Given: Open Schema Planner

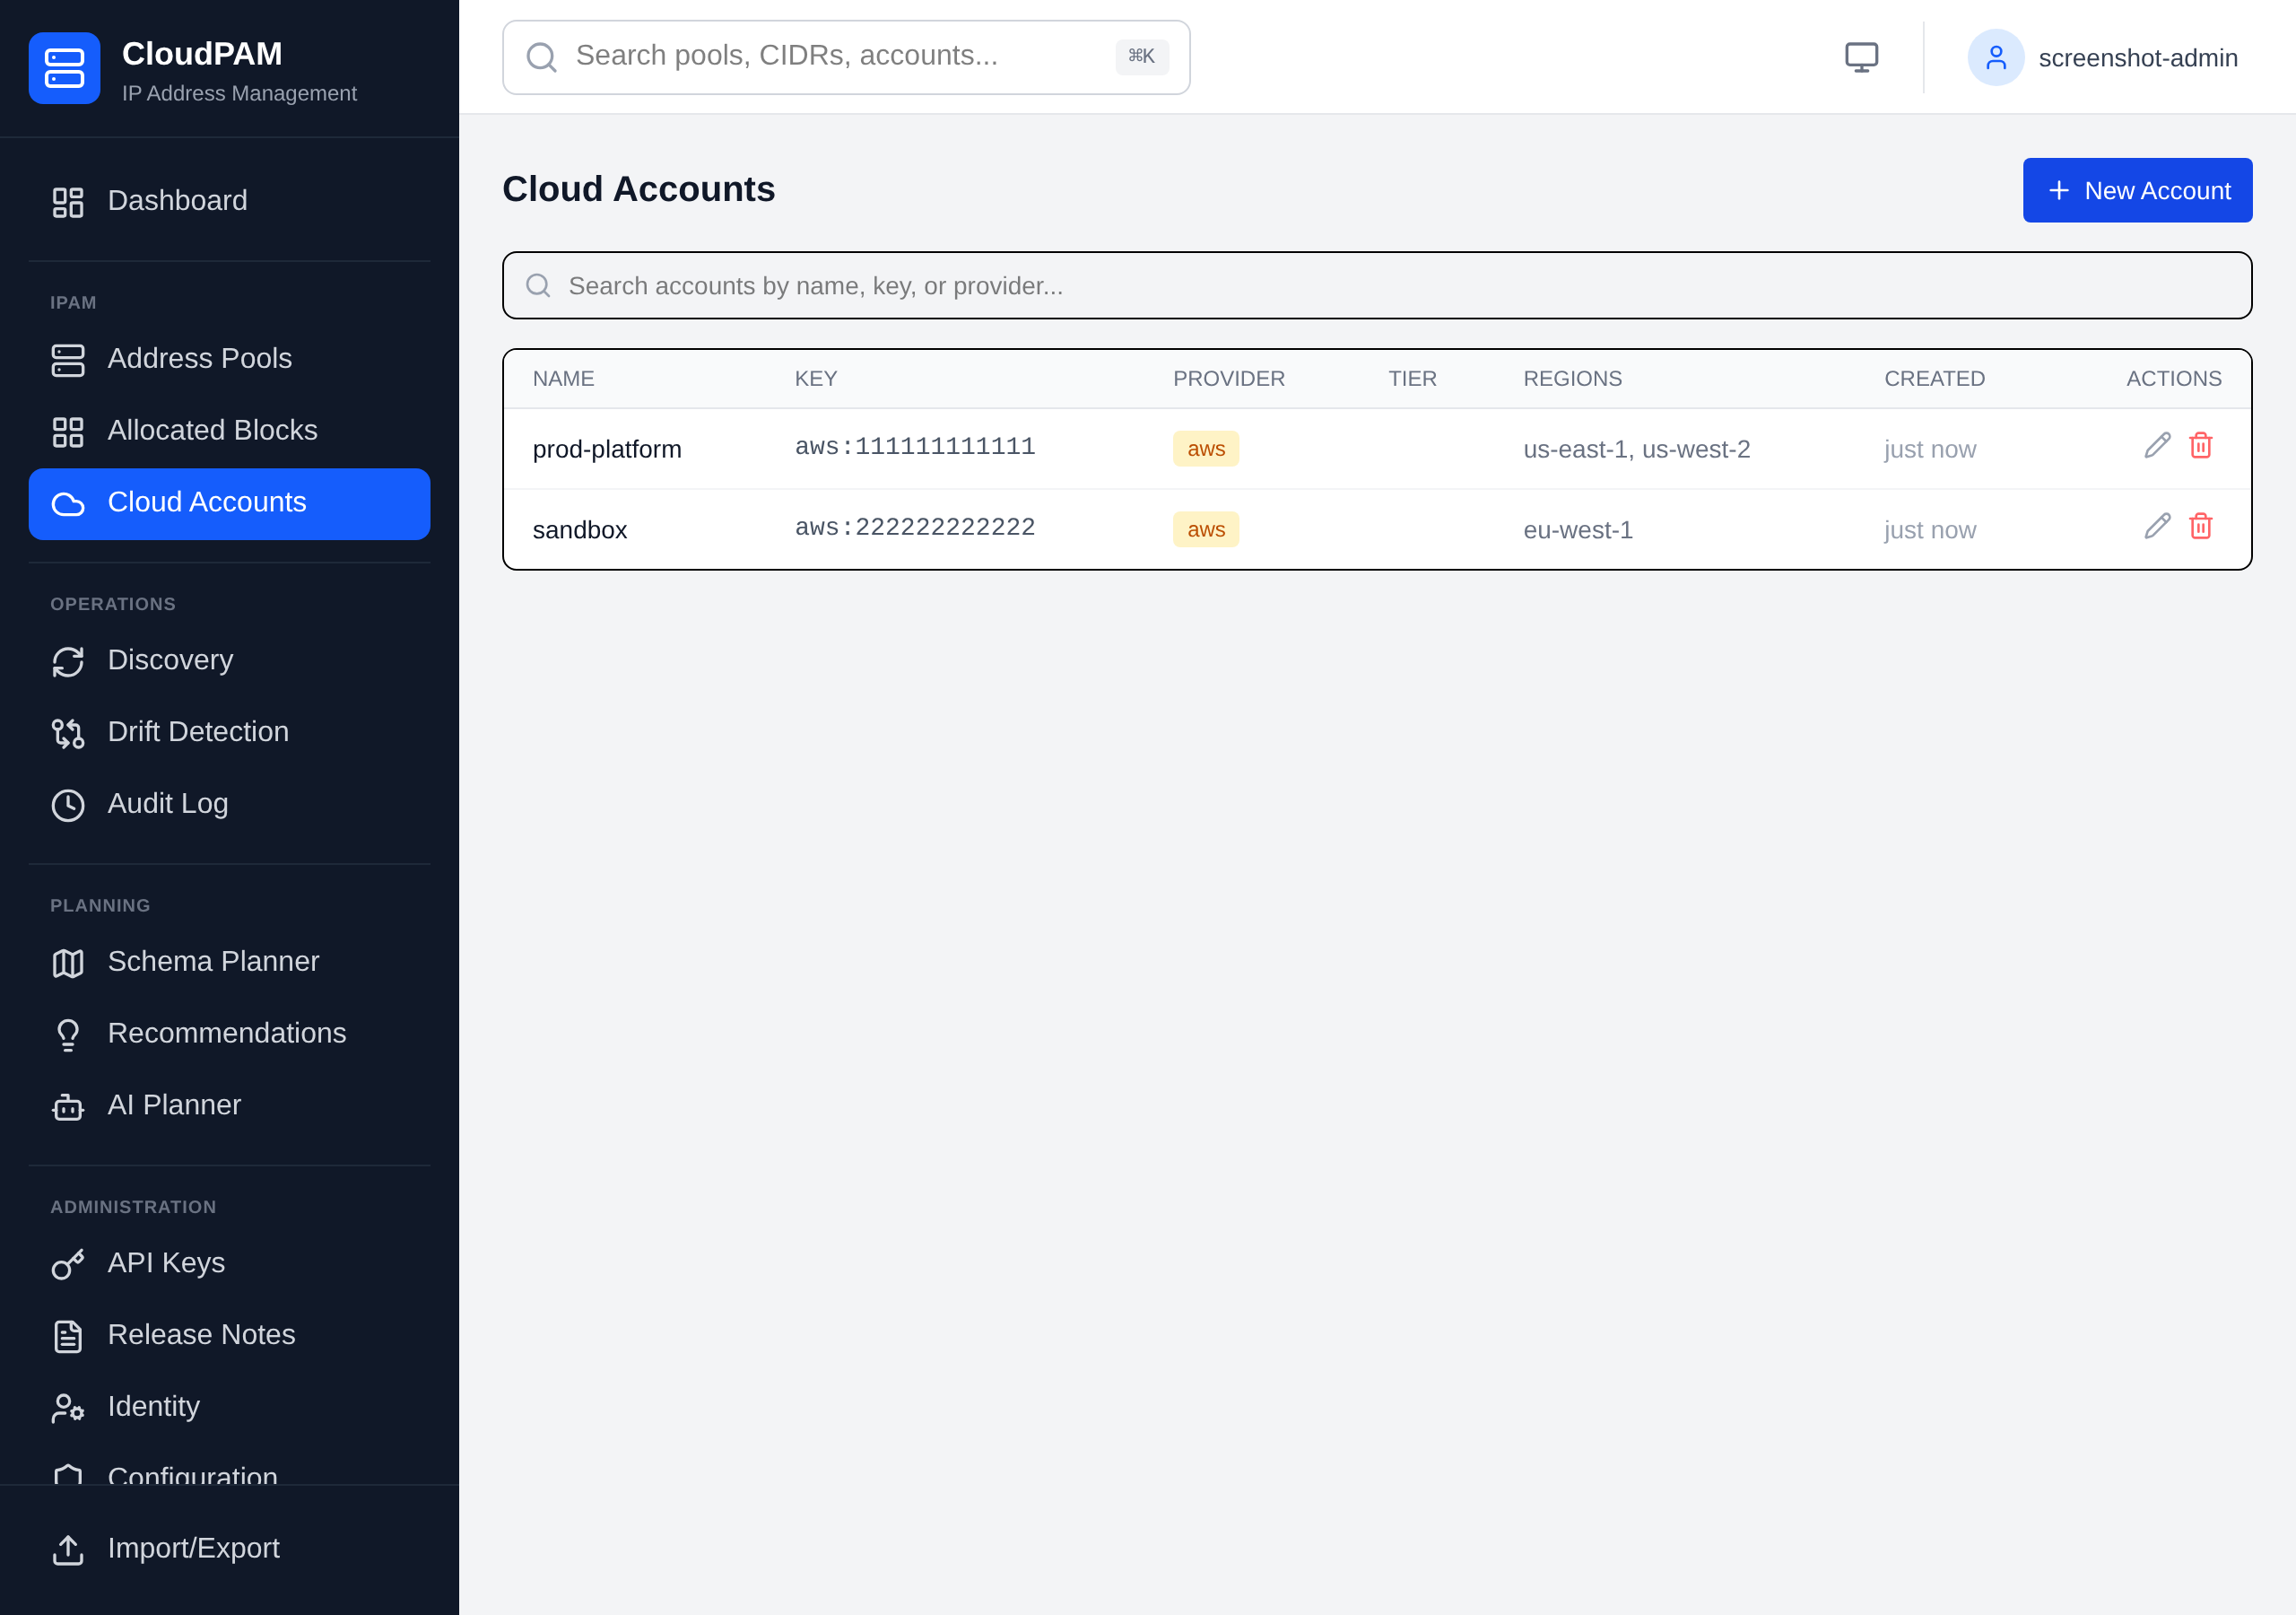Looking at the screenshot, I should pyautogui.click(x=229, y=963).
